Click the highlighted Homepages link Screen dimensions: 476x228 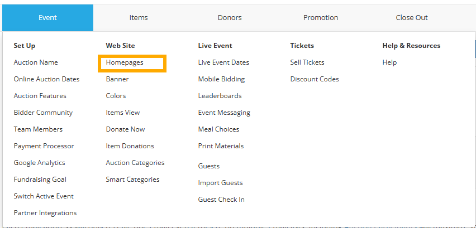pyautogui.click(x=125, y=62)
